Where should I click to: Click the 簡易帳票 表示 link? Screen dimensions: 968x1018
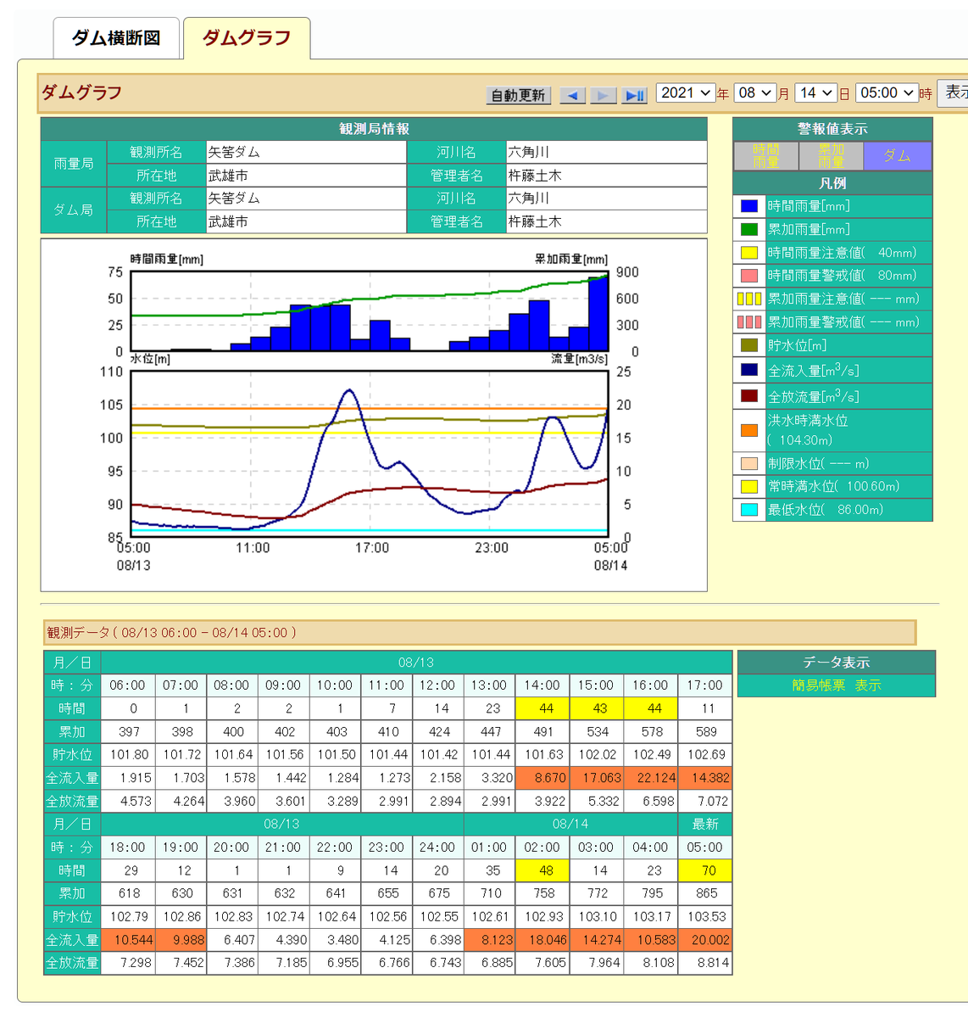coord(837,685)
